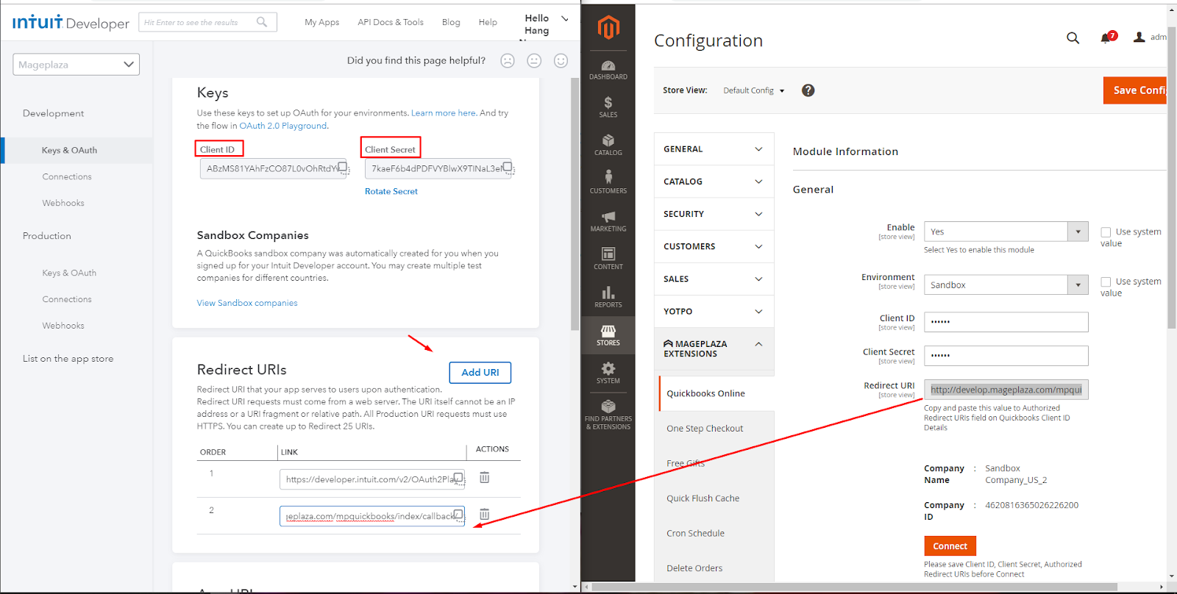Delete the second redirect URI with trash icon
1177x594 pixels.
[x=484, y=515]
